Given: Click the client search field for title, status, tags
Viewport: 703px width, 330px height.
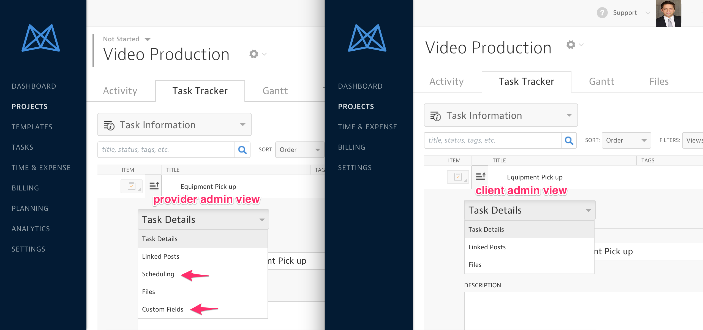Looking at the screenshot, I should pyautogui.click(x=492, y=140).
